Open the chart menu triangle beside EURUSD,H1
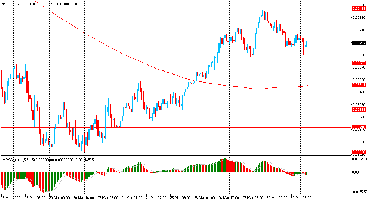368x202 pixels. [x=3, y=4]
